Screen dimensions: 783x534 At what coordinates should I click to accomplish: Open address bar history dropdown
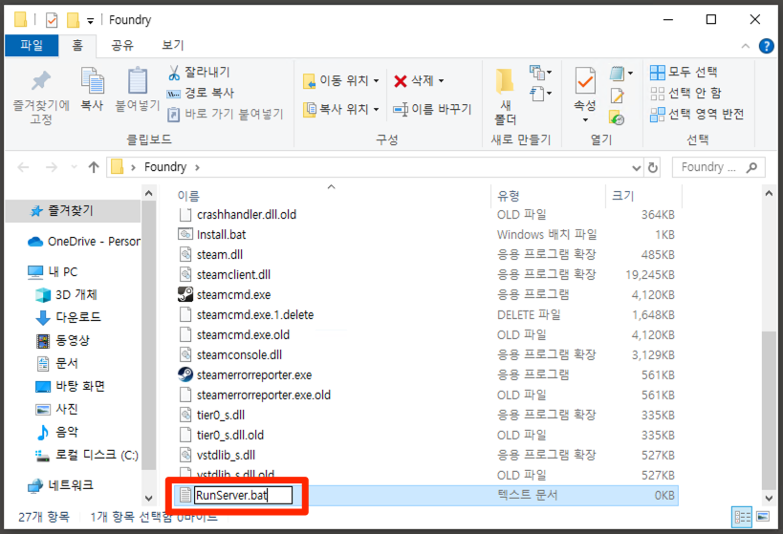coord(636,168)
